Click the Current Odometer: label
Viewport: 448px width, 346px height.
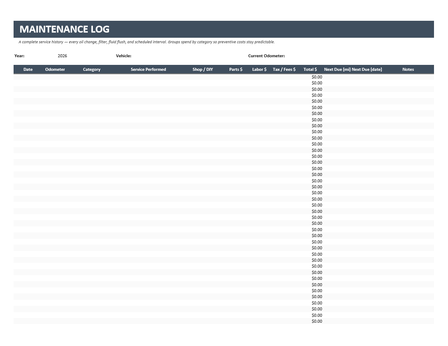pyautogui.click(x=266, y=56)
